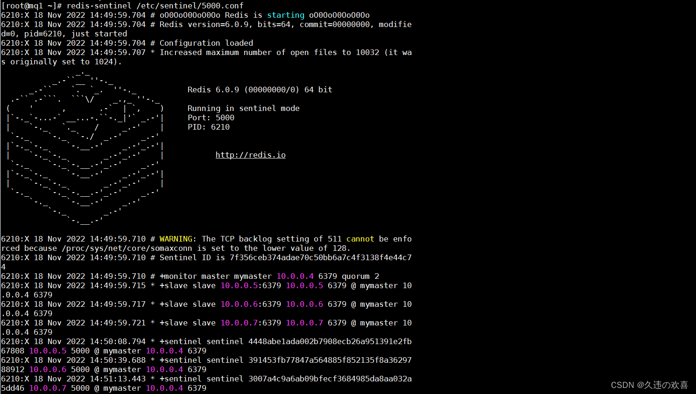Viewport: 696px width, 394px height.
Task: Click timestamp '14:51:13.443'
Action: click(x=118, y=379)
